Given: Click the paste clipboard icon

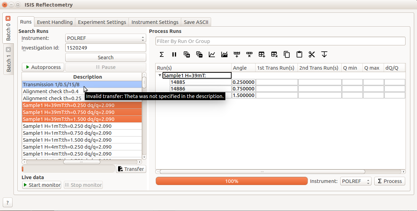Looking at the screenshot, I should (299, 54).
